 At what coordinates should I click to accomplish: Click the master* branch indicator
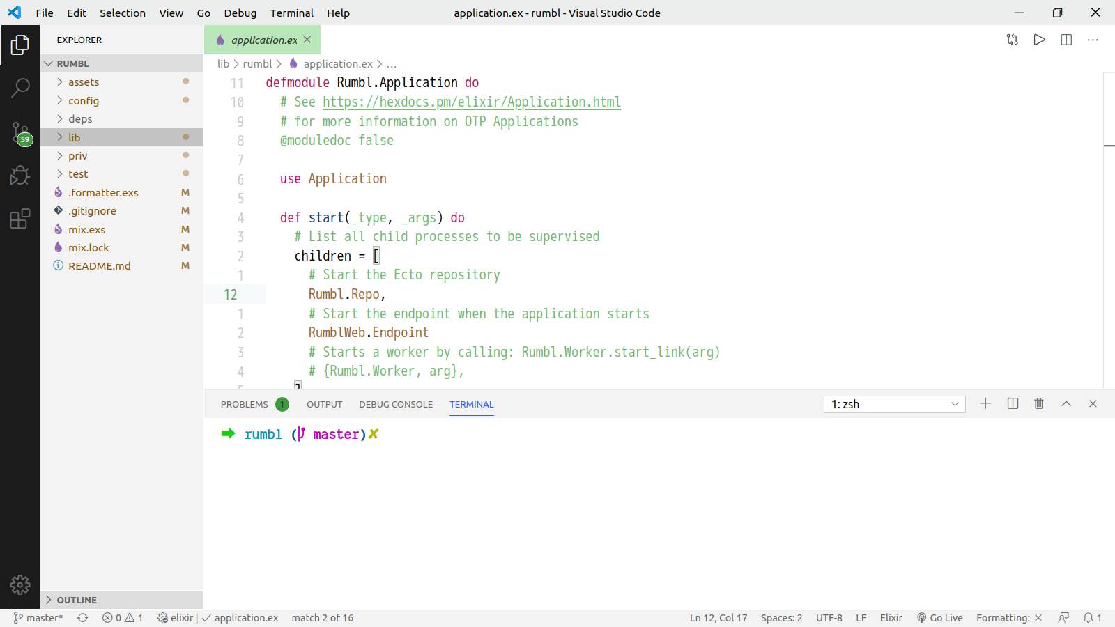click(x=38, y=618)
